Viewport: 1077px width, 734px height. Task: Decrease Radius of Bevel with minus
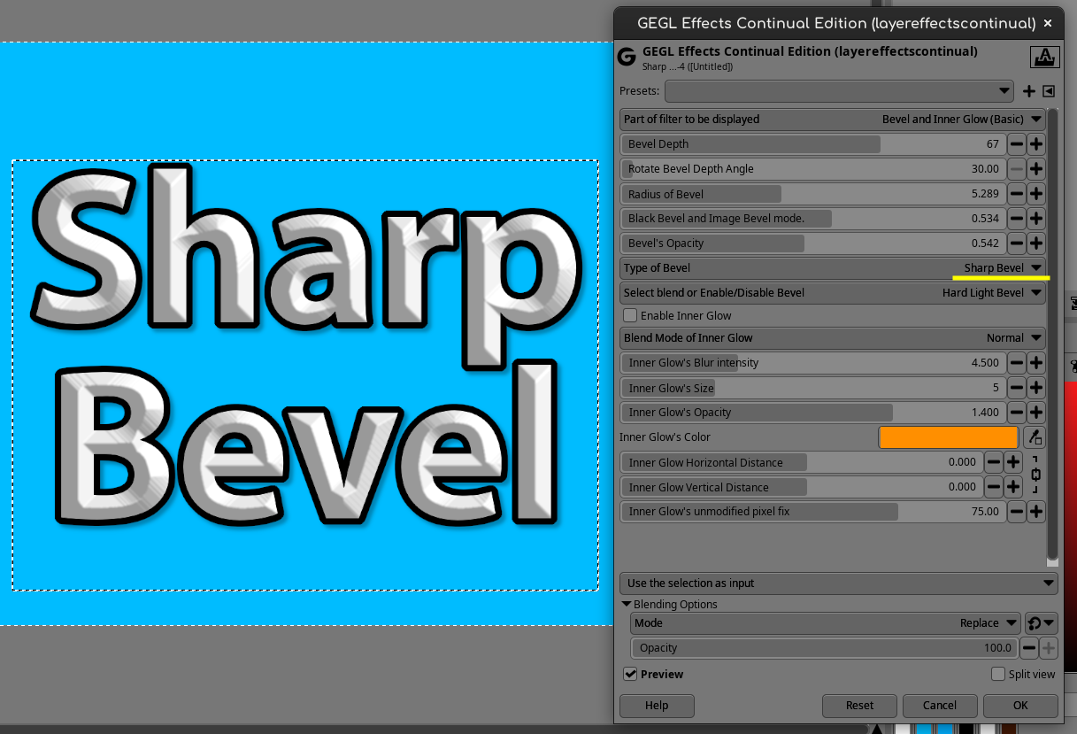pos(1017,194)
